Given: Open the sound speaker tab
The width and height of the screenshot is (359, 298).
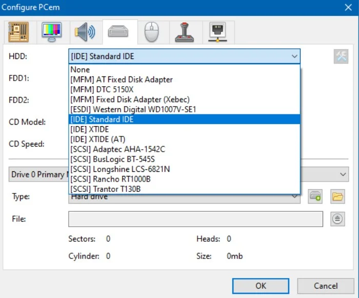Looking at the screenshot, I should 85,32.
